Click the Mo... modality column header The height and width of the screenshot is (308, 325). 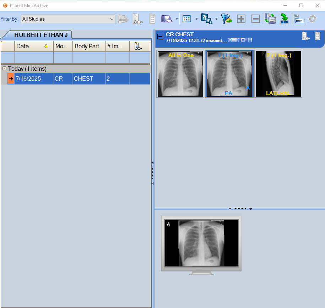tap(63, 46)
